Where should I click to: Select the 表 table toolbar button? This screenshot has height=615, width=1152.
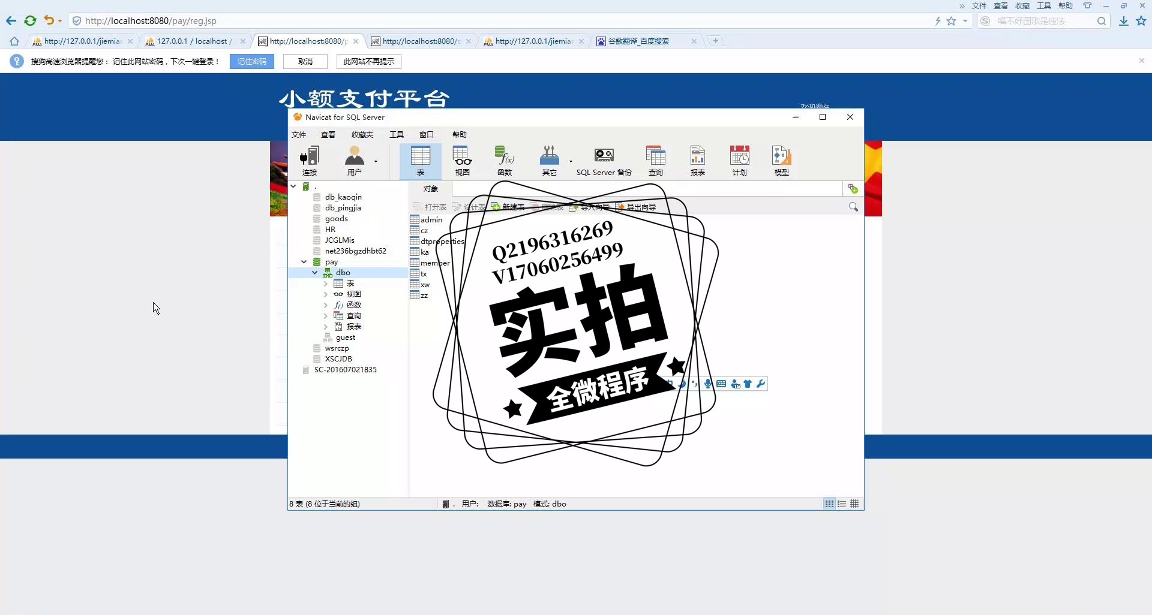point(420,161)
